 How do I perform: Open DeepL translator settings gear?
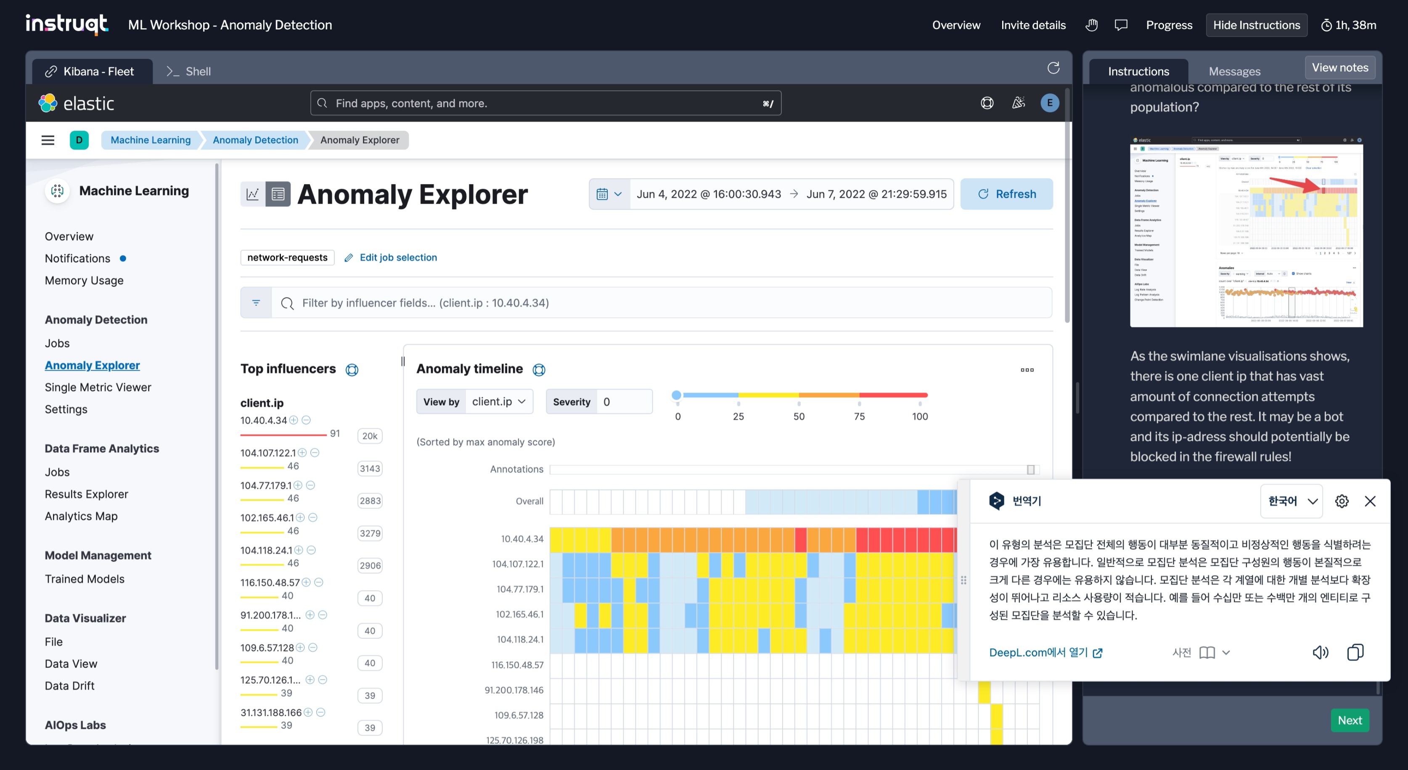click(1341, 501)
